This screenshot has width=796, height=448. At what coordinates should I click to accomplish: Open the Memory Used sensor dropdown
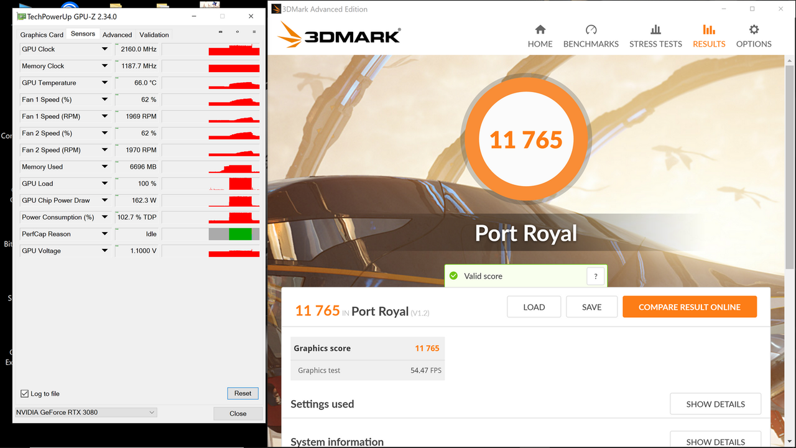pyautogui.click(x=104, y=167)
